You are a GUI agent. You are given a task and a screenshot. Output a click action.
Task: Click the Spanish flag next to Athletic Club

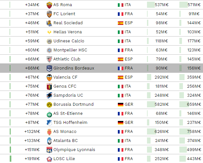[x=120, y=59]
